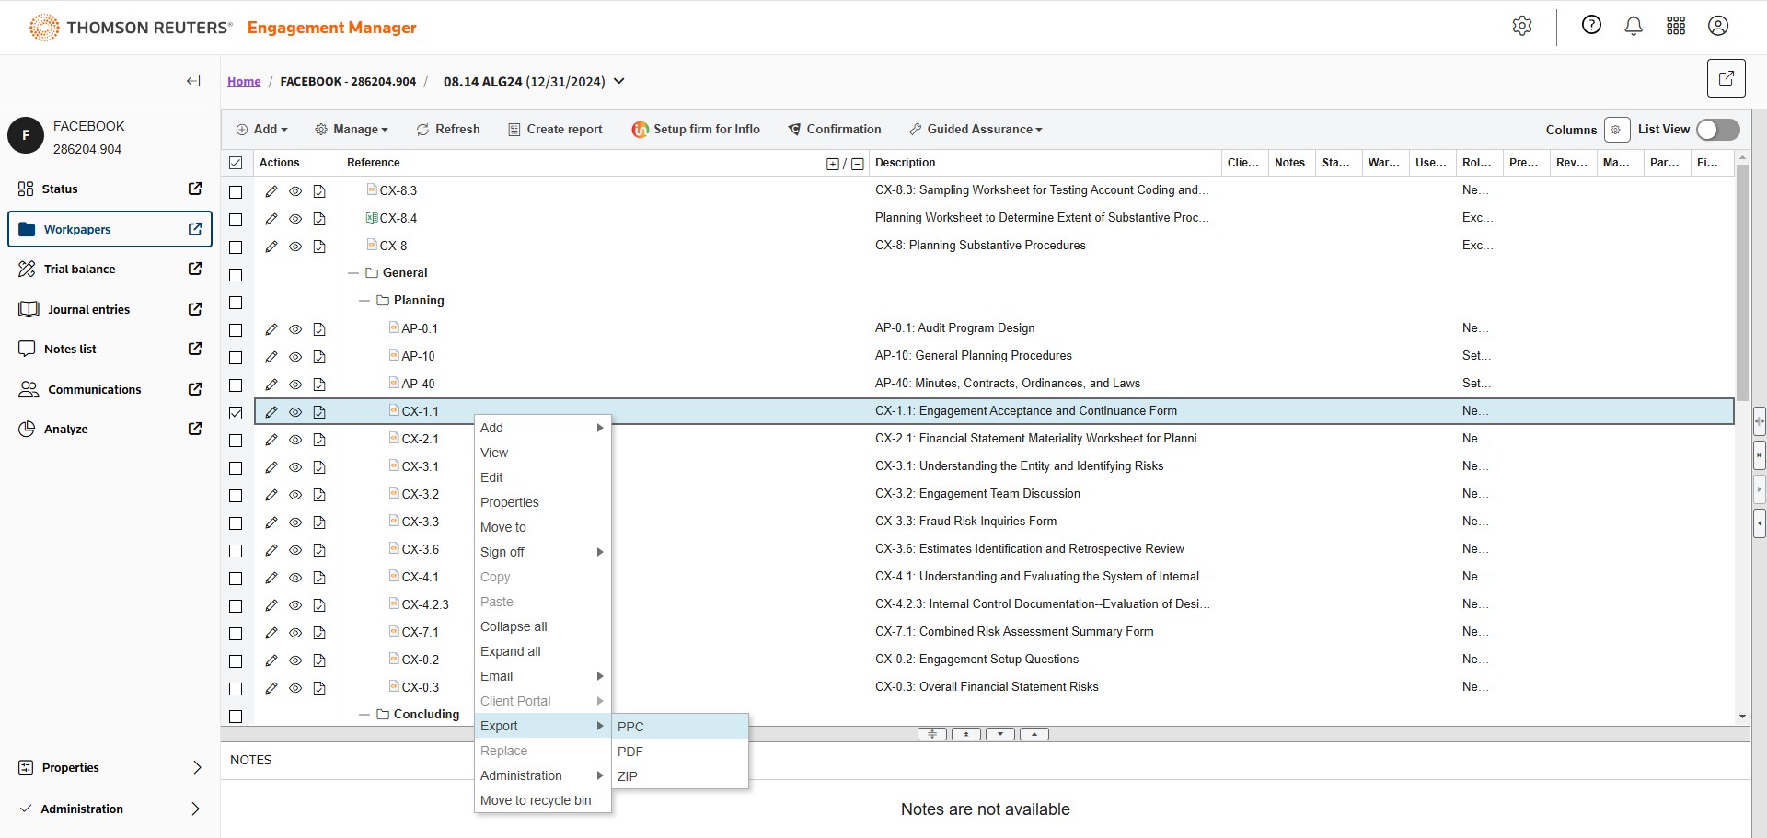
Task: Open the notifications bell
Action: tap(1634, 26)
